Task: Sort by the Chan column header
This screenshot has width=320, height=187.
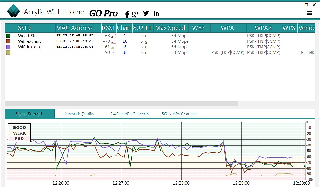Action: click(x=124, y=28)
